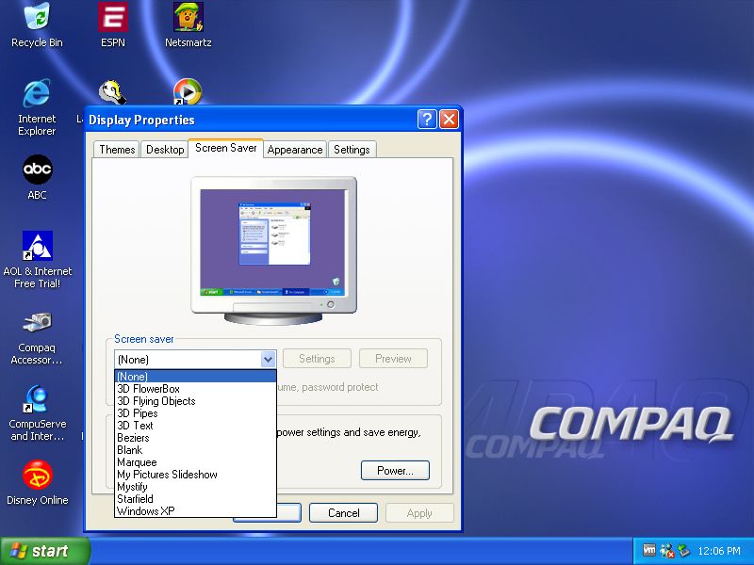Open the Start menu

(44, 551)
